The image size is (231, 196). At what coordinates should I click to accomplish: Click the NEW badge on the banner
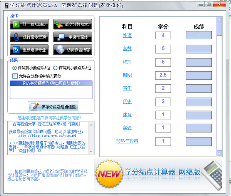(109, 174)
